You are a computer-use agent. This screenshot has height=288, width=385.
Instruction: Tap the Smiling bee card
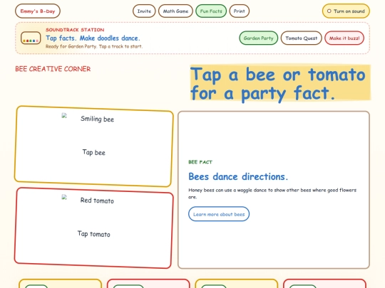pos(94,146)
